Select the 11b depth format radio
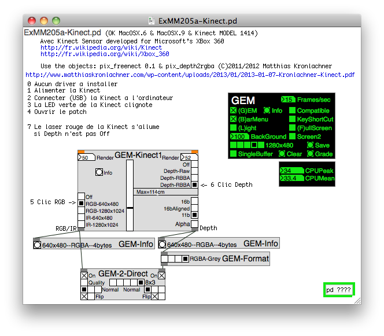384x336 pixels. tap(194, 215)
